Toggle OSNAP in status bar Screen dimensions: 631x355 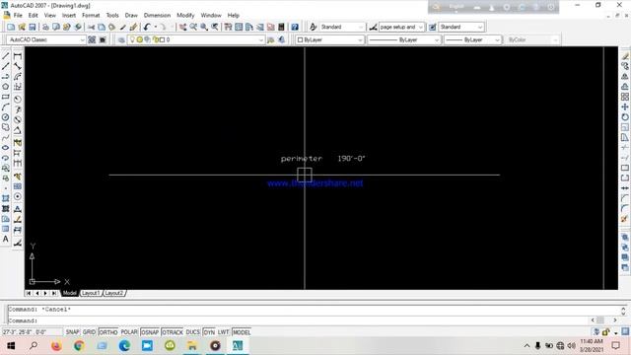[150, 332]
